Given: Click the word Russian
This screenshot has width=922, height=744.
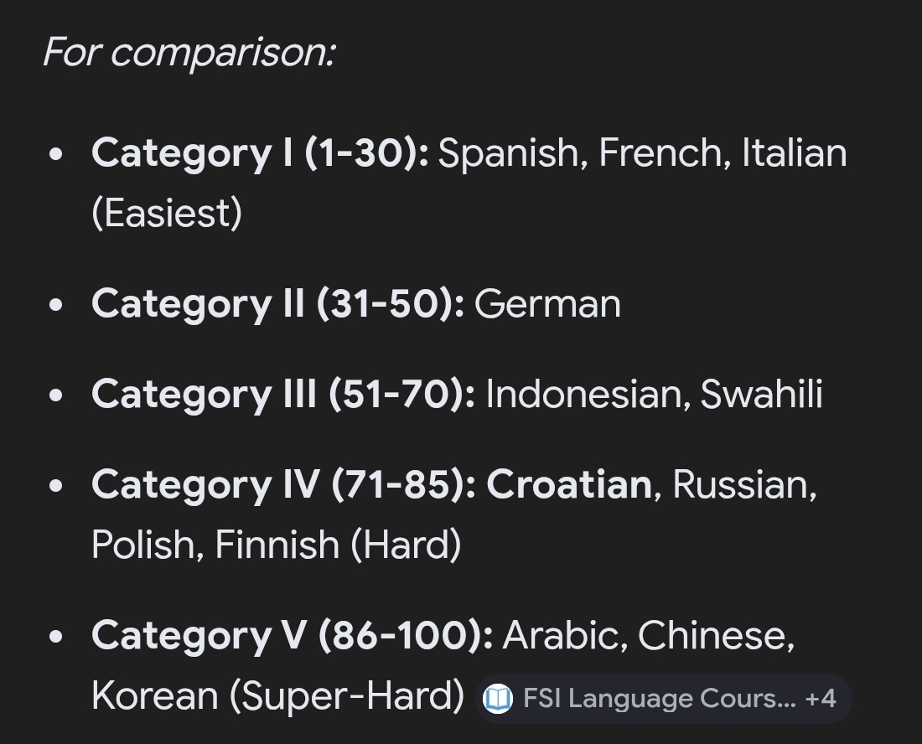Looking at the screenshot, I should pos(742,484).
